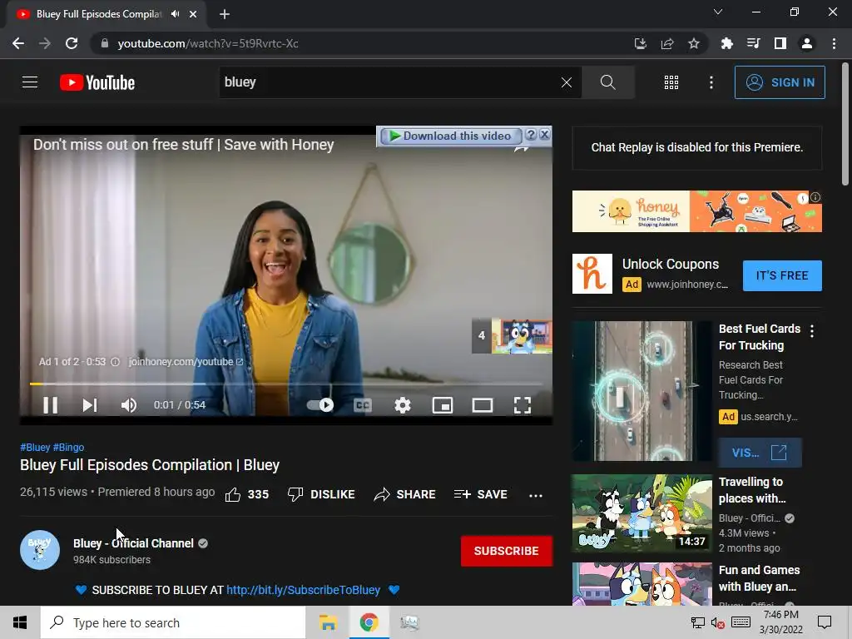Clear the search box text
This screenshot has width=852, height=639.
[566, 82]
